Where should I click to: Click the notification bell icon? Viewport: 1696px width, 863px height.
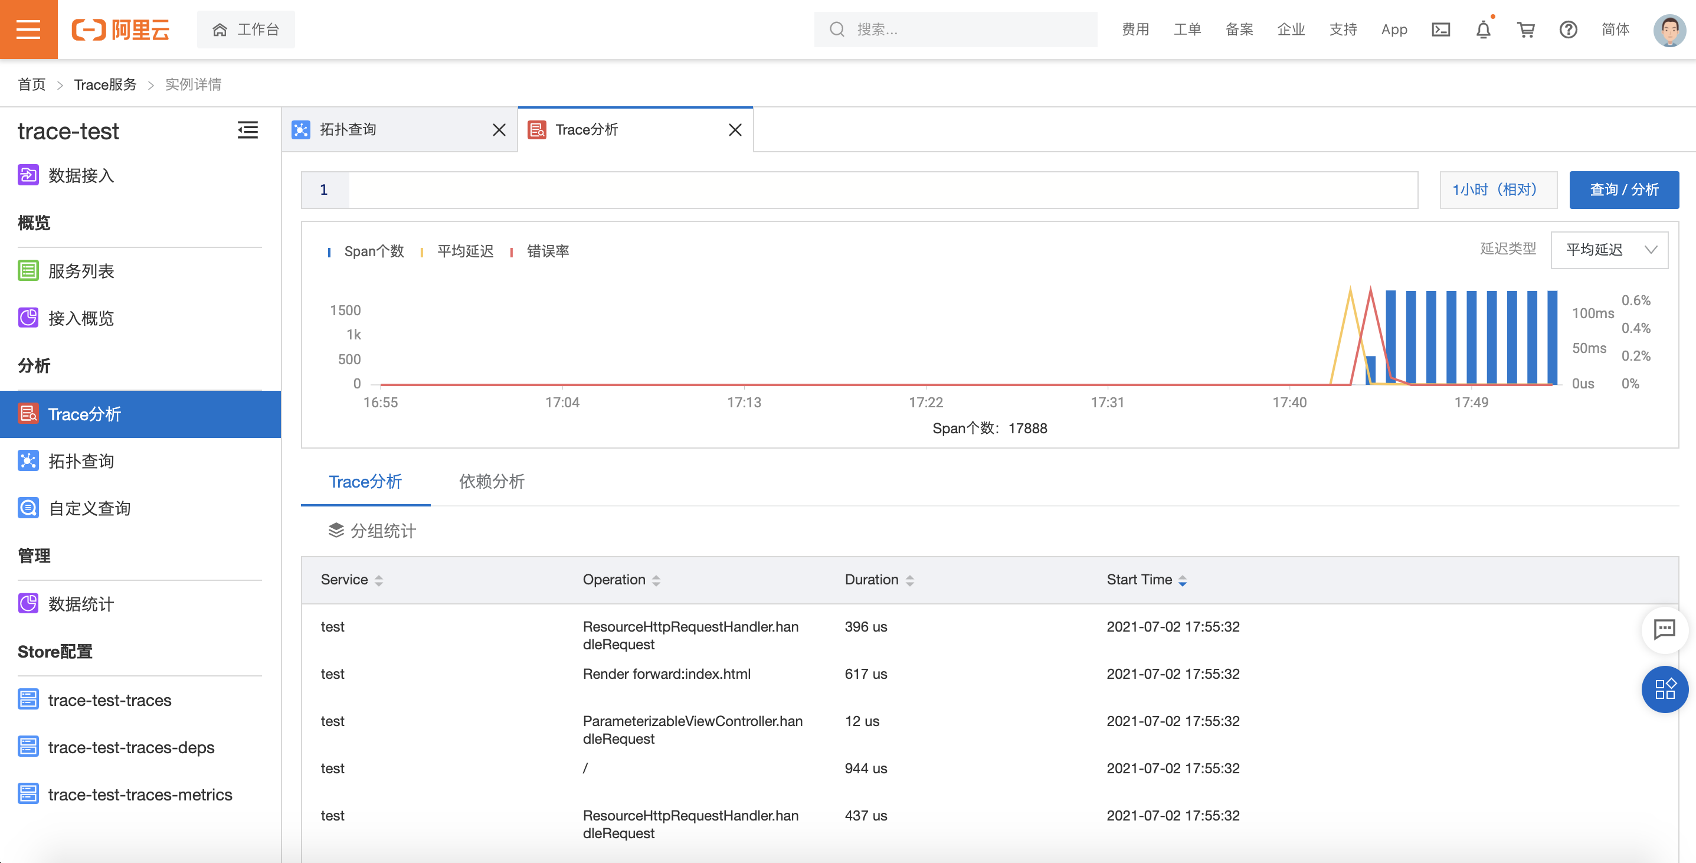[x=1483, y=30]
